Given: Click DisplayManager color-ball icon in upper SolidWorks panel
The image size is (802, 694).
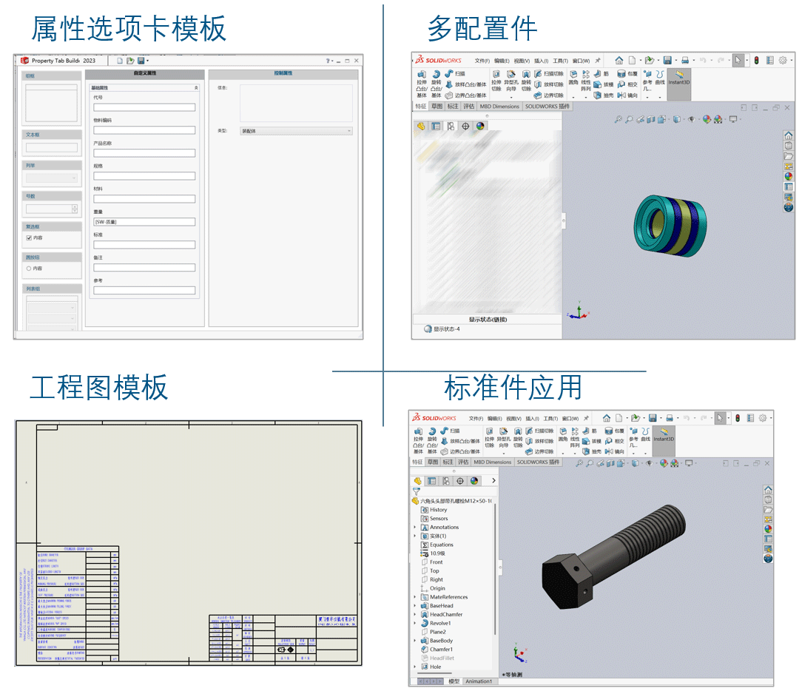Looking at the screenshot, I should click(479, 126).
